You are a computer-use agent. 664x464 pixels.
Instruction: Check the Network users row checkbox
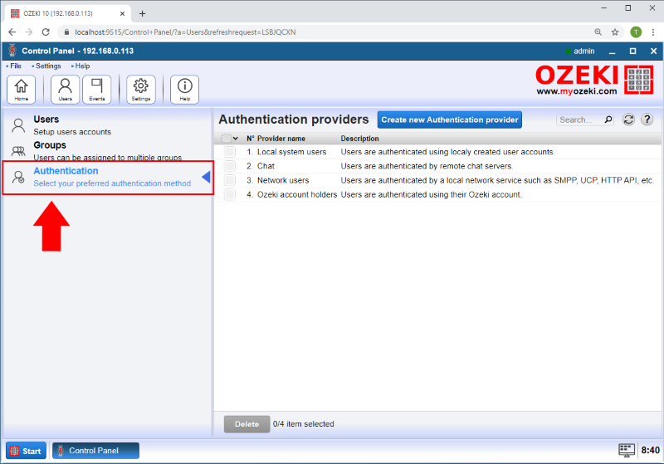(x=230, y=180)
